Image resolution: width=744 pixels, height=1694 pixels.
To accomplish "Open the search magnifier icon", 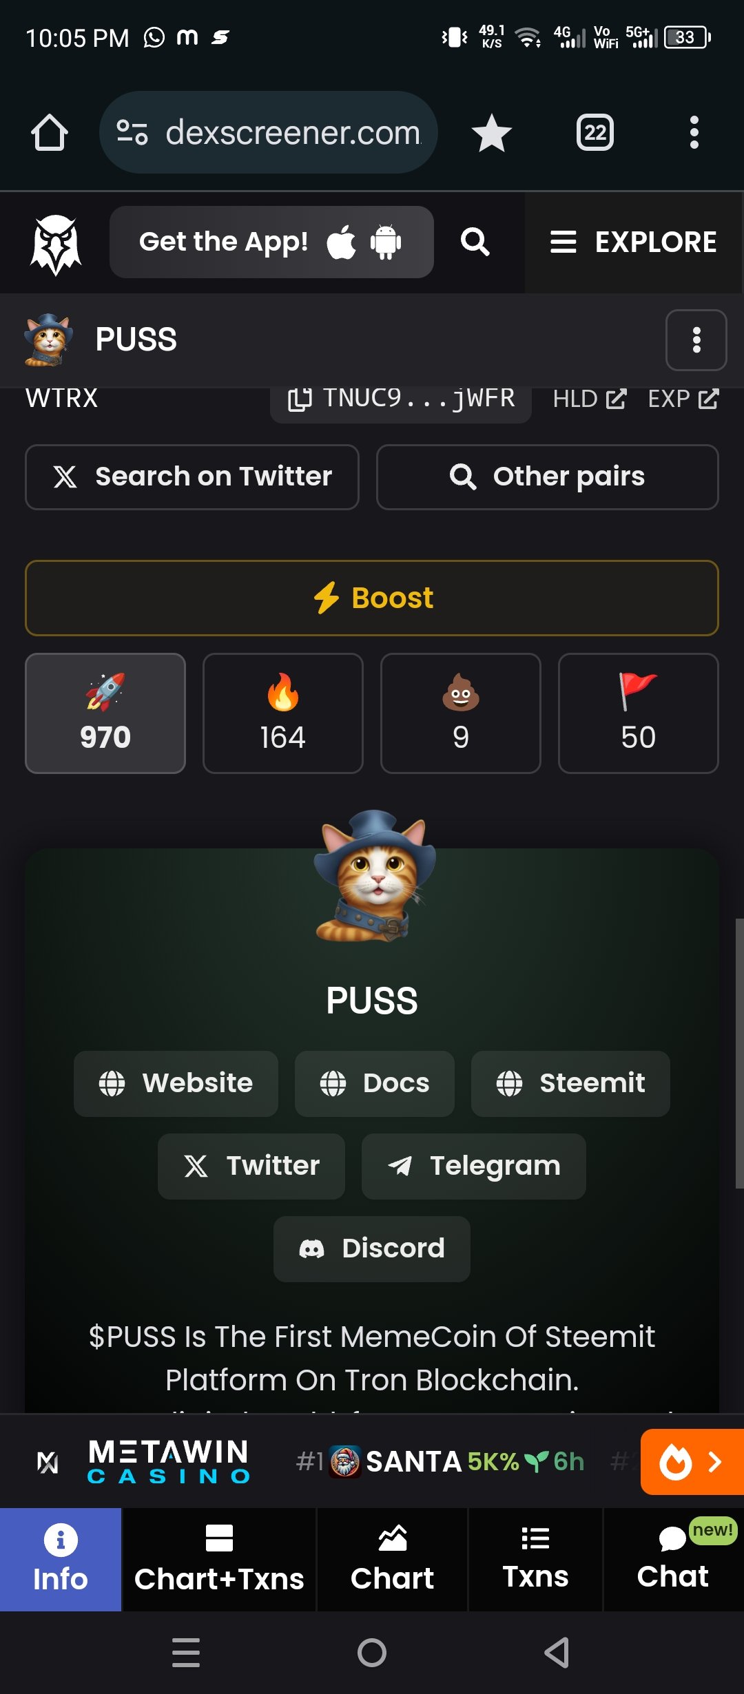I will coord(475,242).
